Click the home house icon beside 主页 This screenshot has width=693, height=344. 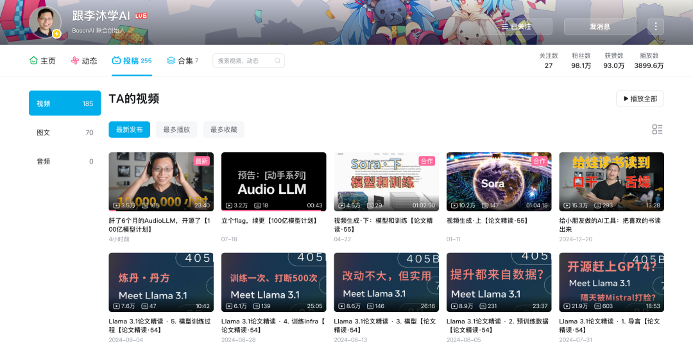point(33,60)
